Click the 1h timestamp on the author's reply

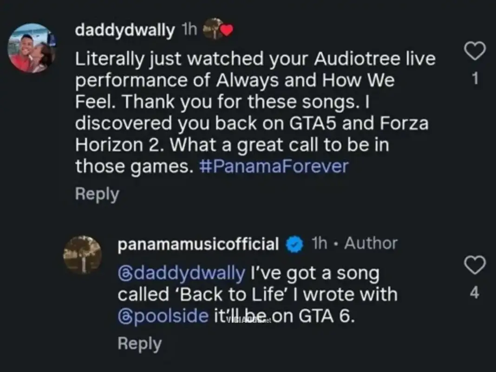(319, 243)
